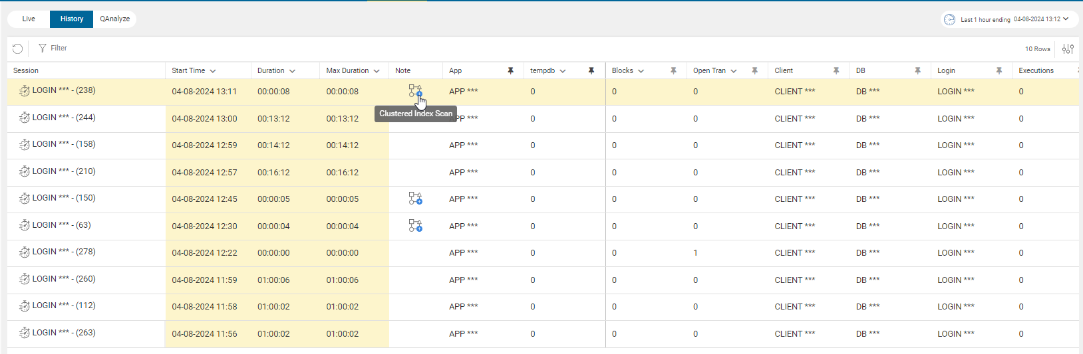Click session icon for LOGIN *** - (63)
Viewport: 1083px width, 354px height.
24,225
